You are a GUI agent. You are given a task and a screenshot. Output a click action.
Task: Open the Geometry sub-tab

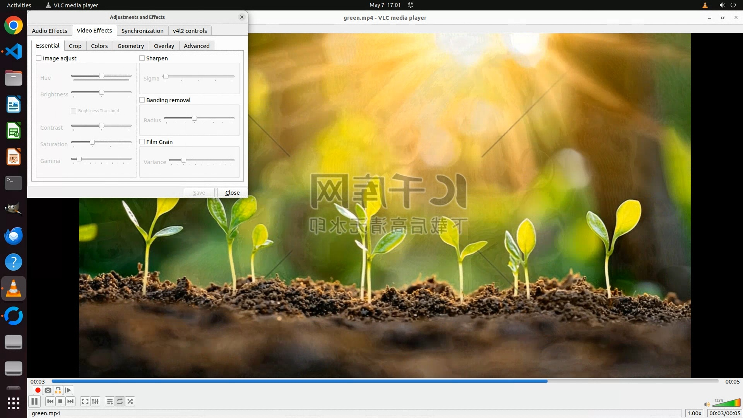coord(130,46)
